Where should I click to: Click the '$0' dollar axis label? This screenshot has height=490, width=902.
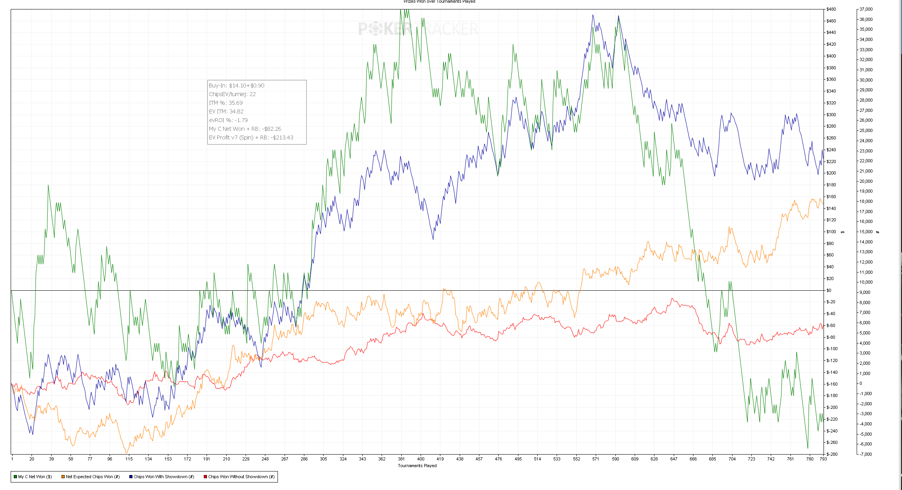pyautogui.click(x=829, y=290)
